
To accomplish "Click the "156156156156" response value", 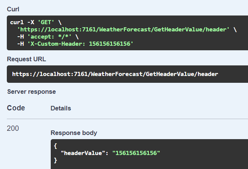I will pyautogui.click(x=137, y=153).
